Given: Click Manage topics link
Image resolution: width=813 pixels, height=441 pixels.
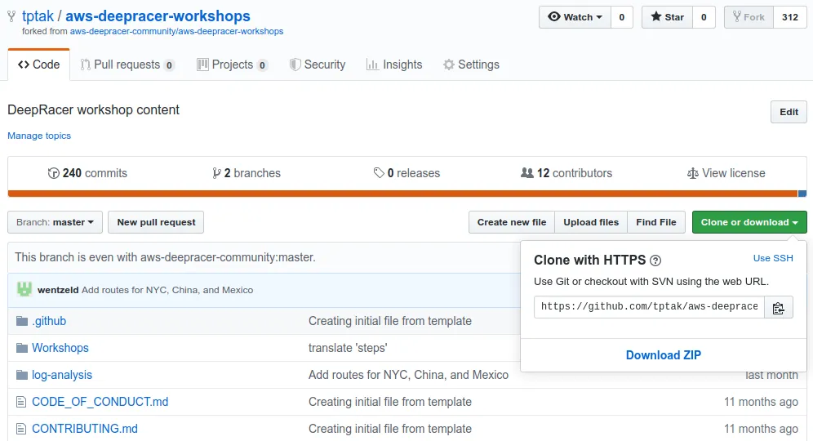Looking at the screenshot, I should coord(39,136).
